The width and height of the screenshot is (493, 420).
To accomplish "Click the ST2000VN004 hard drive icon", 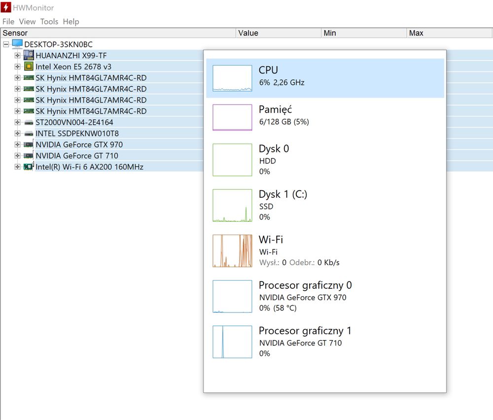I will point(29,122).
